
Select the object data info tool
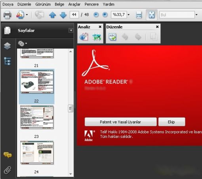coord(84,37)
